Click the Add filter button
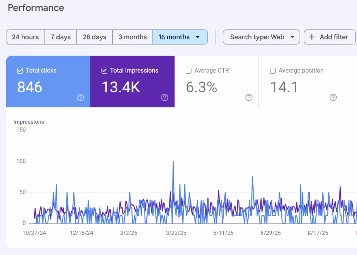357x255 pixels. [x=329, y=37]
